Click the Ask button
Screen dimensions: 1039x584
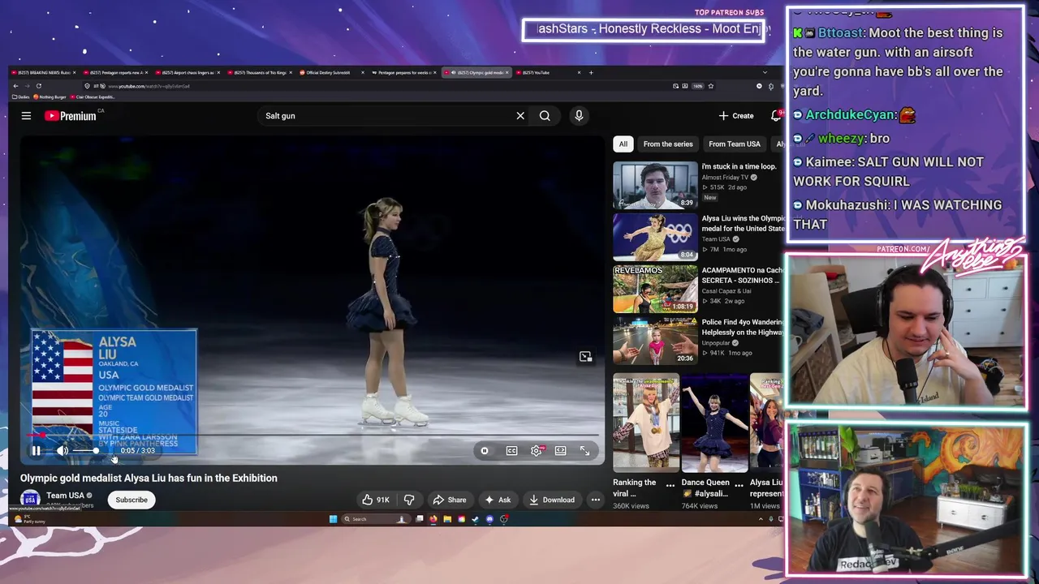(497, 500)
